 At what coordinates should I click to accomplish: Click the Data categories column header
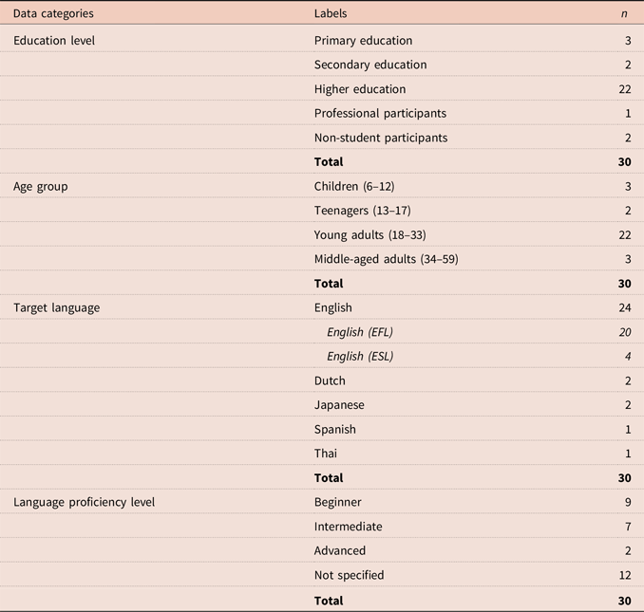point(53,14)
